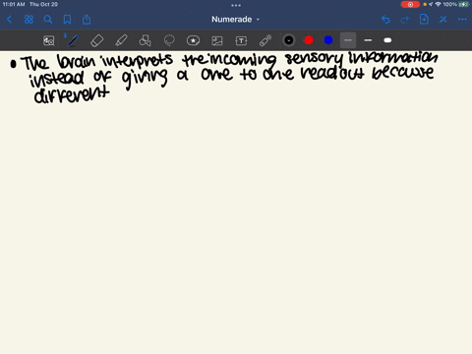Select the Text box tool
This screenshot has width=472, height=354.
(x=241, y=40)
